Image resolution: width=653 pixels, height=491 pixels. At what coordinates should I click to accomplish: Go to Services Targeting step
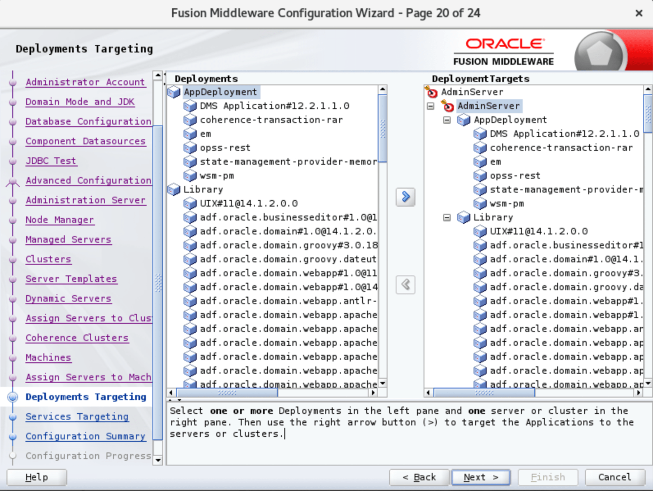tap(77, 417)
